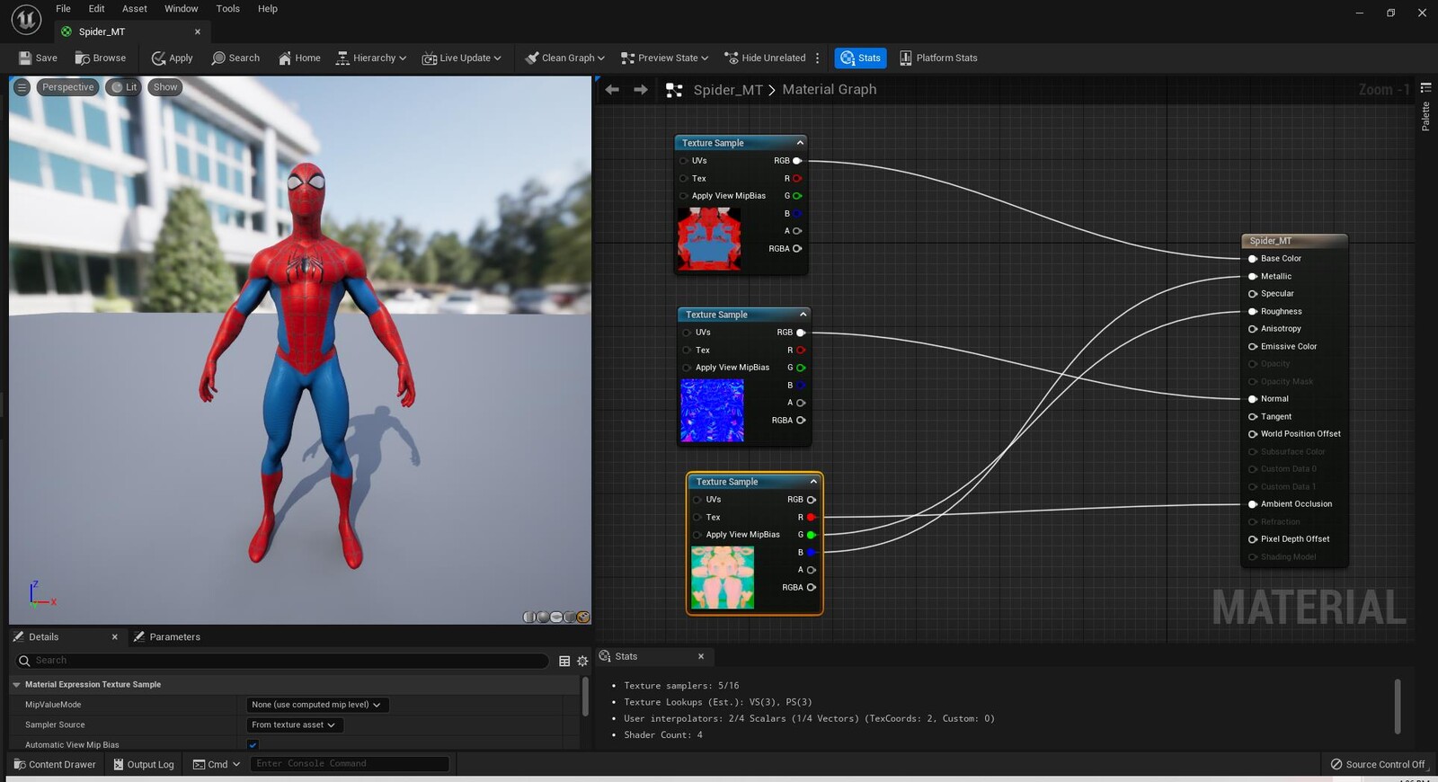This screenshot has width=1438, height=782.
Task: Open the File menu
Action: 63,9
